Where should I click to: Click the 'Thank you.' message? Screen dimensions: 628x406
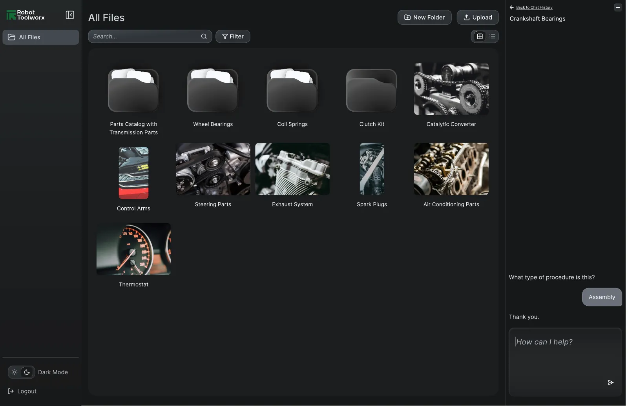tap(524, 317)
